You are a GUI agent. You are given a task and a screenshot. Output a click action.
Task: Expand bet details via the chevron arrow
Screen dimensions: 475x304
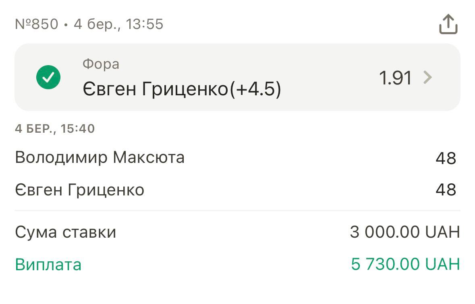pyautogui.click(x=428, y=77)
